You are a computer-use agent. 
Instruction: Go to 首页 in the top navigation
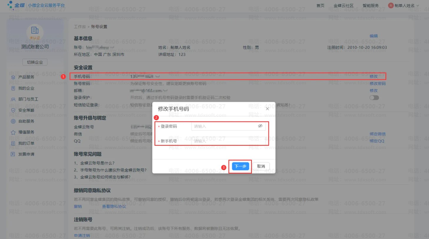click(x=320, y=6)
